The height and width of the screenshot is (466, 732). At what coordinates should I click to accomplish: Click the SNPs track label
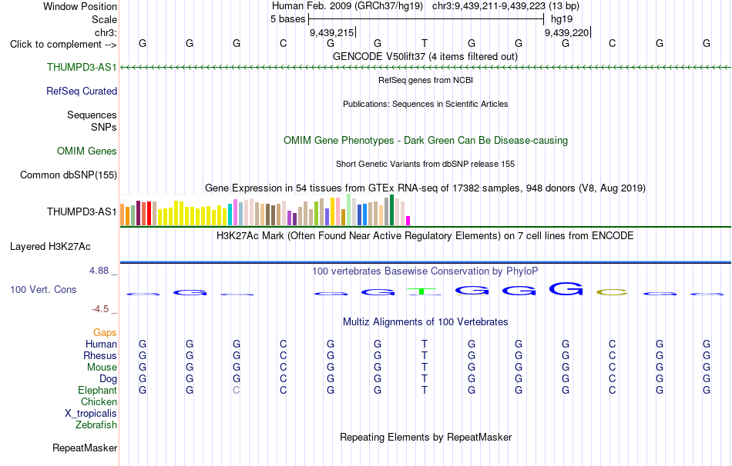[x=104, y=127]
